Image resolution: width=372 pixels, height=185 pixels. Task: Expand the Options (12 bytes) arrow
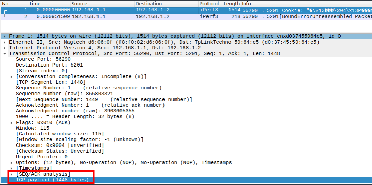click(12, 163)
